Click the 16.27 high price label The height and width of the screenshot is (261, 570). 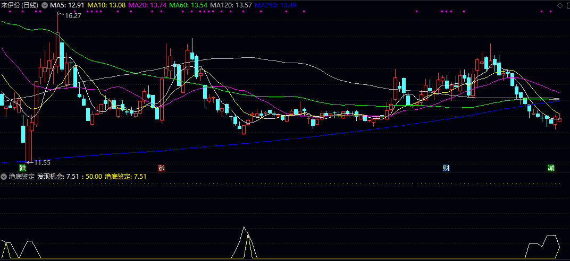tap(72, 16)
